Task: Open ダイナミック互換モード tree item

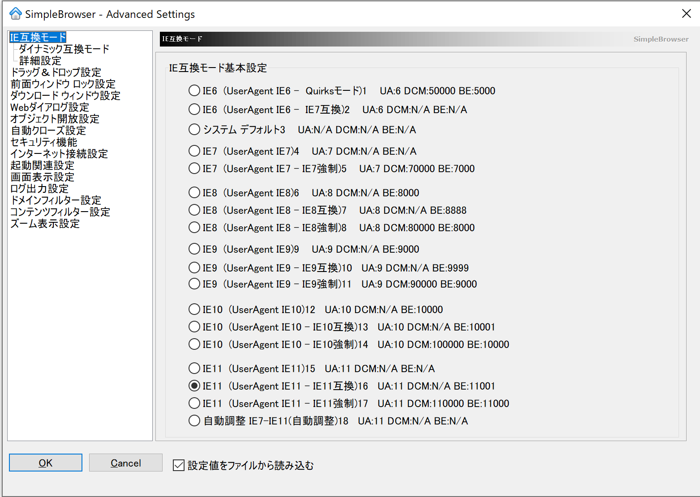Action: tap(64, 49)
